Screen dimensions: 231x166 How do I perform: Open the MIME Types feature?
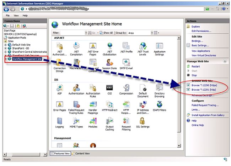76,123
